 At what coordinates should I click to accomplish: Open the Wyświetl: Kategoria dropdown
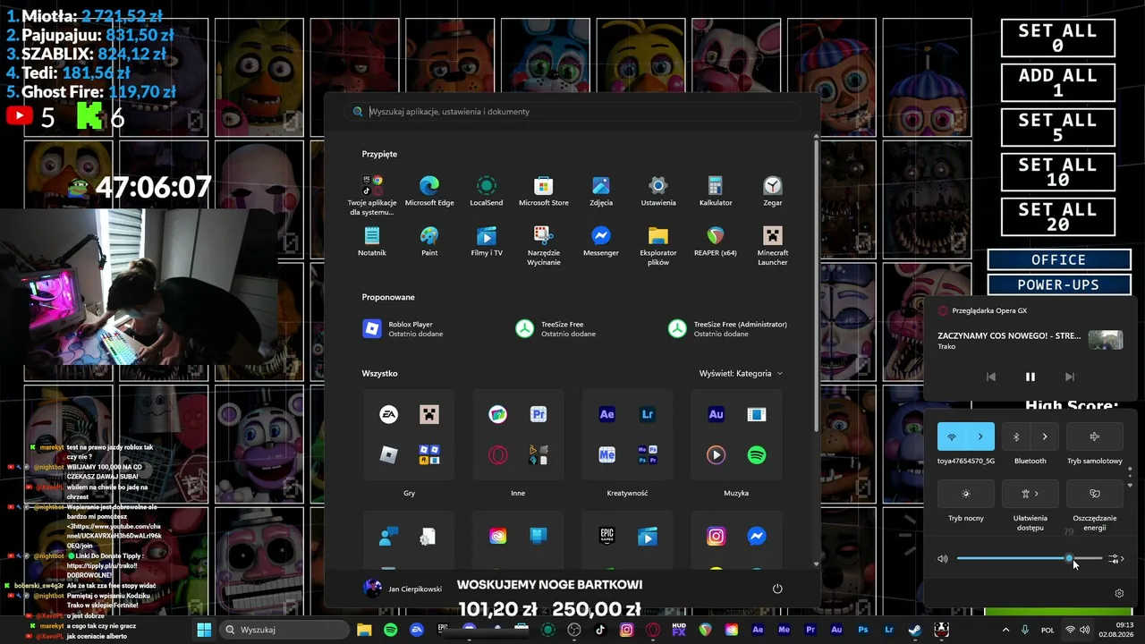[x=741, y=373]
